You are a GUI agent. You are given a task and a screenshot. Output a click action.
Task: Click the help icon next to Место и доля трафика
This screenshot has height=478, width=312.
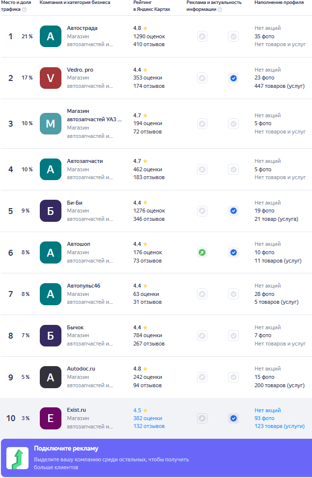(x=25, y=9)
